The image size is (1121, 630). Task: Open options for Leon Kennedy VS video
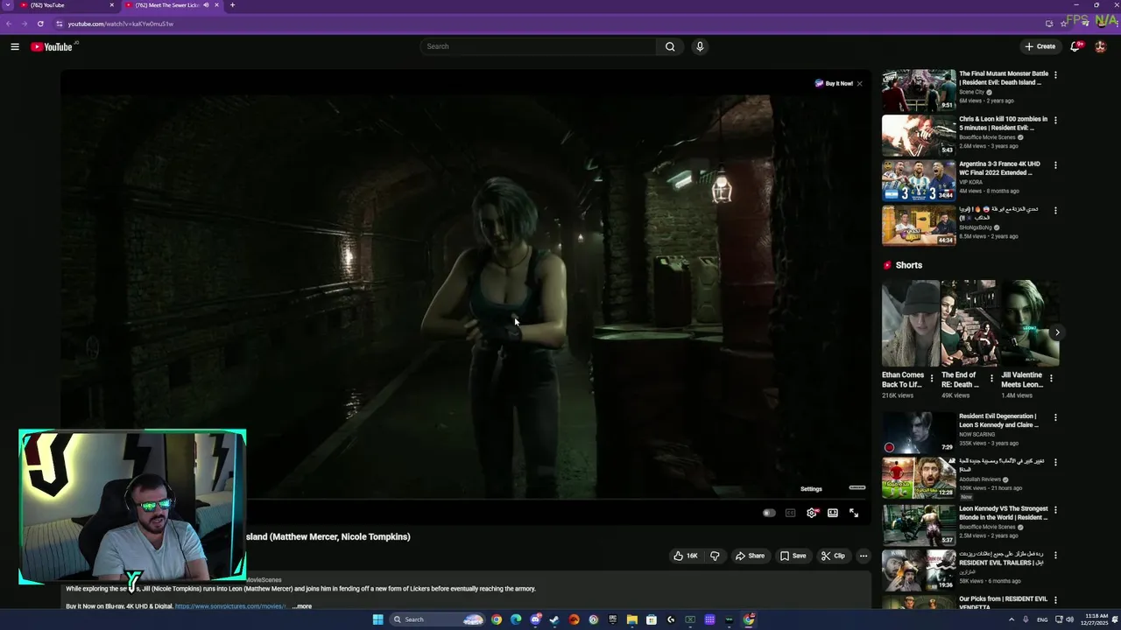click(x=1055, y=509)
